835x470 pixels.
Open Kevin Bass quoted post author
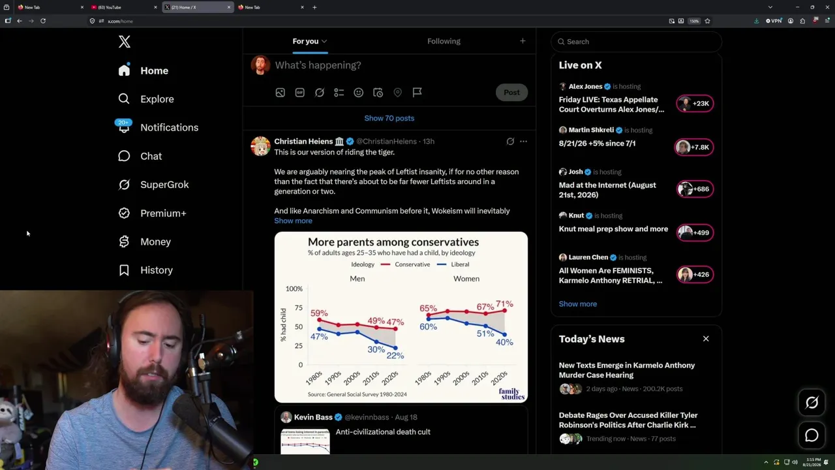coord(313,417)
